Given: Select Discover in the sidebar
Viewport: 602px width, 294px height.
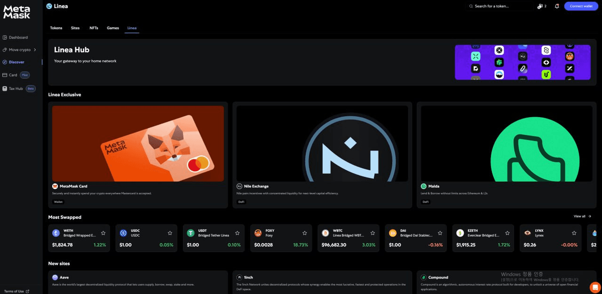Looking at the screenshot, I should coord(13,62).
